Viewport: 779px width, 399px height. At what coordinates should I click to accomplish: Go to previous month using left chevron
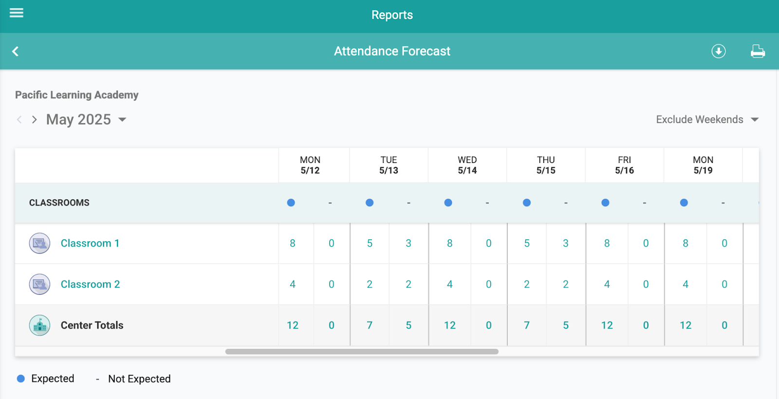19,120
